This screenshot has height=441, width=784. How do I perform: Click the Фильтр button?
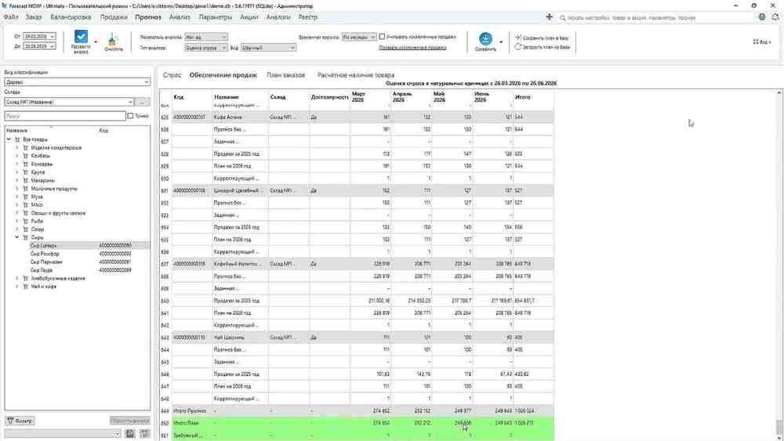click(x=20, y=421)
